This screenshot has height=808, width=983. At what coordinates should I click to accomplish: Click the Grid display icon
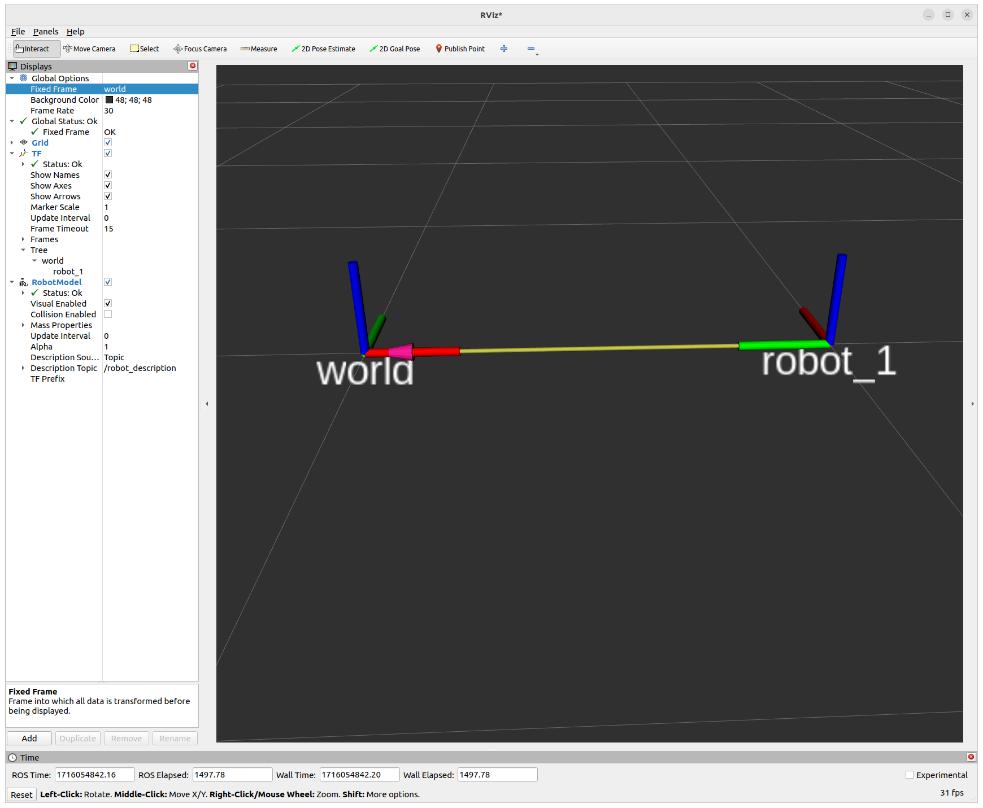coord(24,142)
